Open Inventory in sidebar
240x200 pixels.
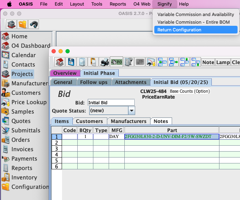point(19,177)
